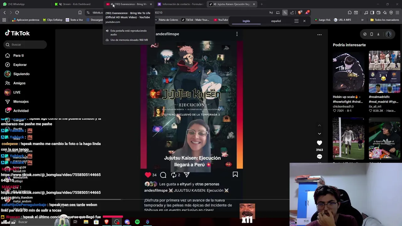The width and height of the screenshot is (402, 226).
Task: Repost the video using the repost icon
Action: pyautogui.click(x=174, y=175)
